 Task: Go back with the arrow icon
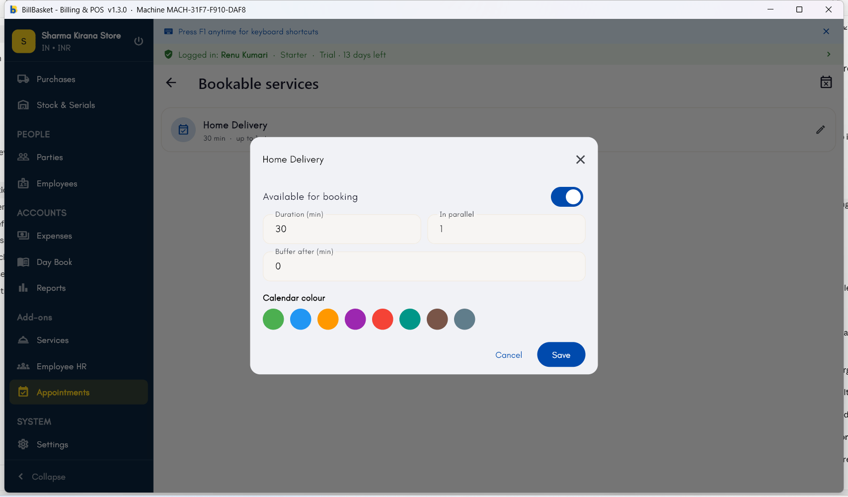click(x=171, y=83)
